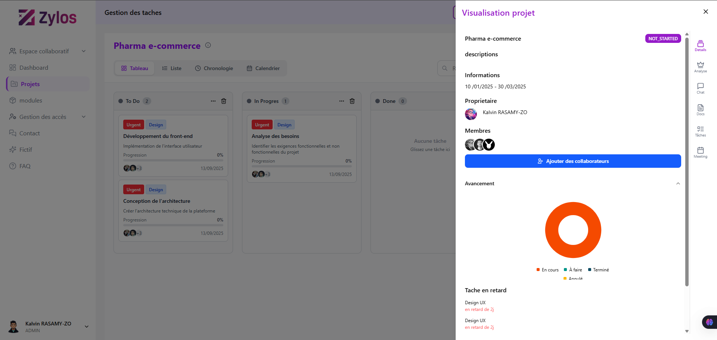Collapse the Avancement section

pos(678,183)
